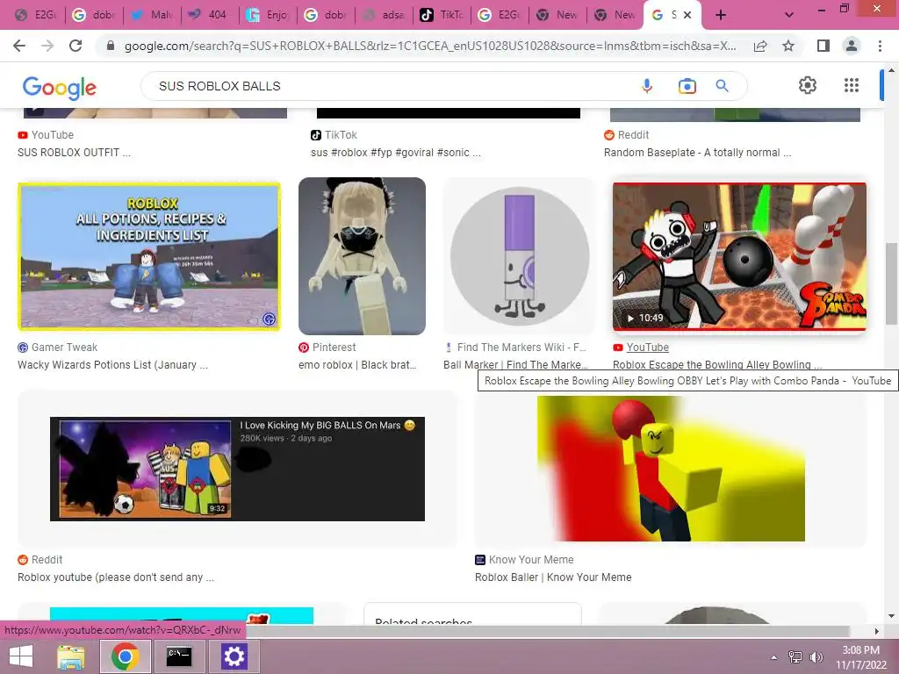The height and width of the screenshot is (674, 899).
Task: Open the Pinterest source label
Action: click(x=334, y=348)
